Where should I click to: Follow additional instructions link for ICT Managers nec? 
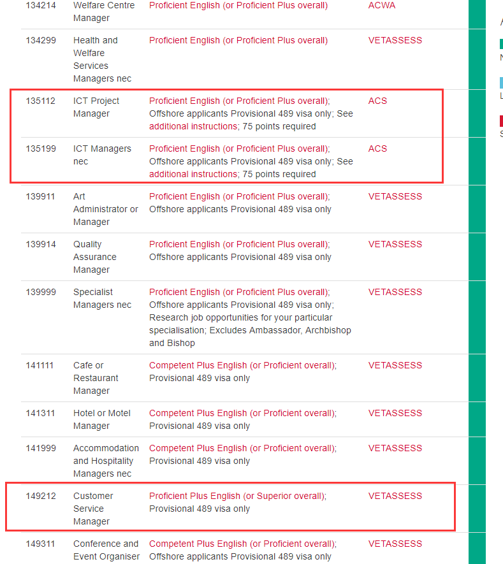point(193,174)
